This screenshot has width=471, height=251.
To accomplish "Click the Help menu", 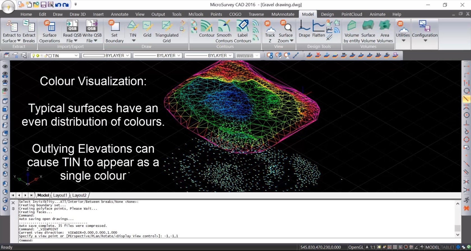I will coord(397,14).
